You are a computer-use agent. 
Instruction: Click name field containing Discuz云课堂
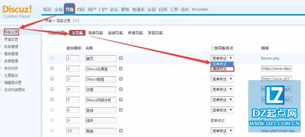[x=101, y=69]
